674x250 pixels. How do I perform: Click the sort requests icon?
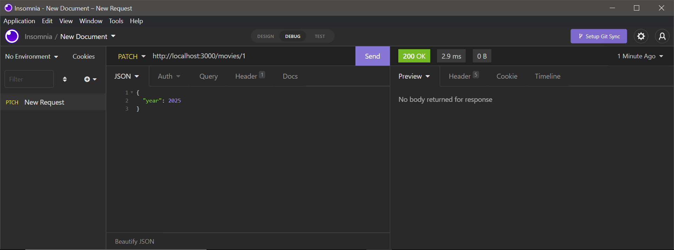[65, 79]
